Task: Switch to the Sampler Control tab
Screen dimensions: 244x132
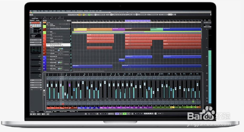Action: (x=63, y=112)
